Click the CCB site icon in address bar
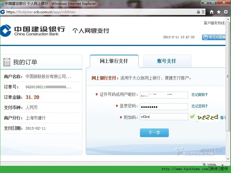 pos(3,12)
